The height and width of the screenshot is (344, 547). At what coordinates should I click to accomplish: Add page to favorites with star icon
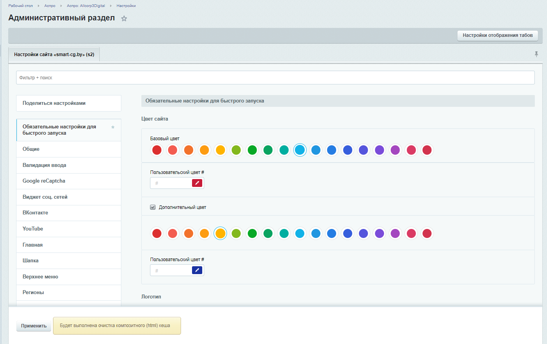point(124,18)
